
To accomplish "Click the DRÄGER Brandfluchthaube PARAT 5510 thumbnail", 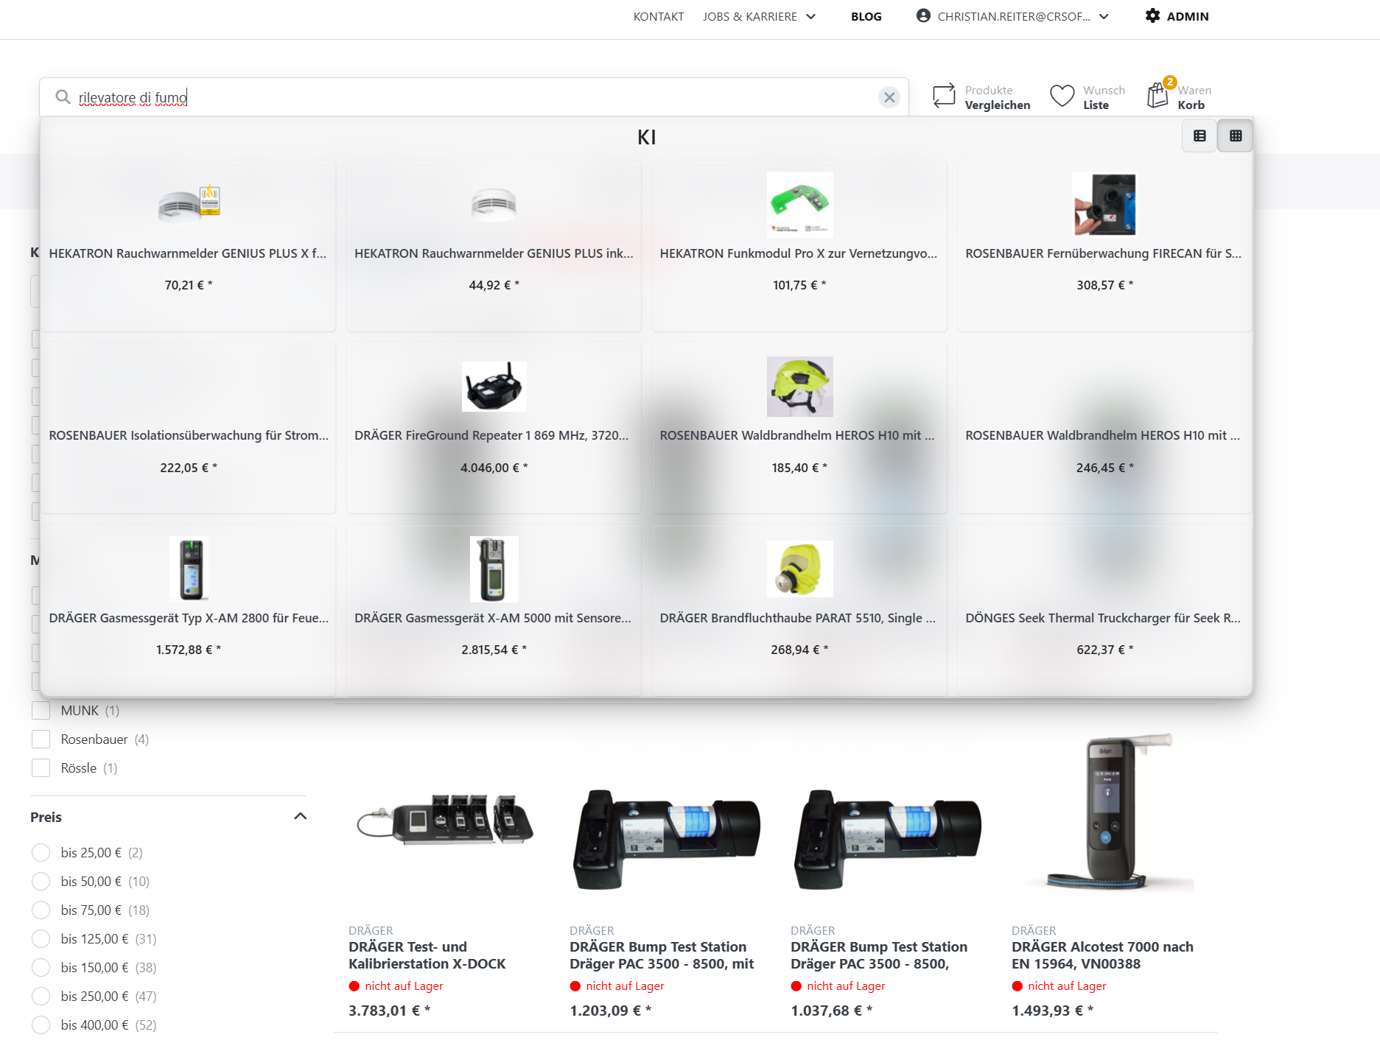I will [x=799, y=569].
